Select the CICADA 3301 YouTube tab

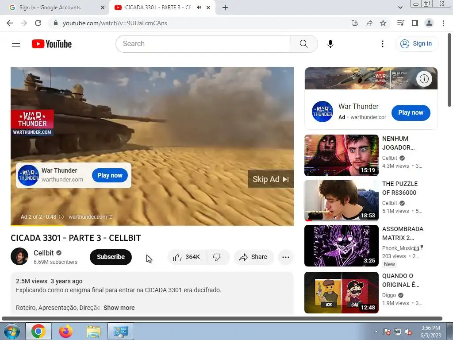click(158, 8)
